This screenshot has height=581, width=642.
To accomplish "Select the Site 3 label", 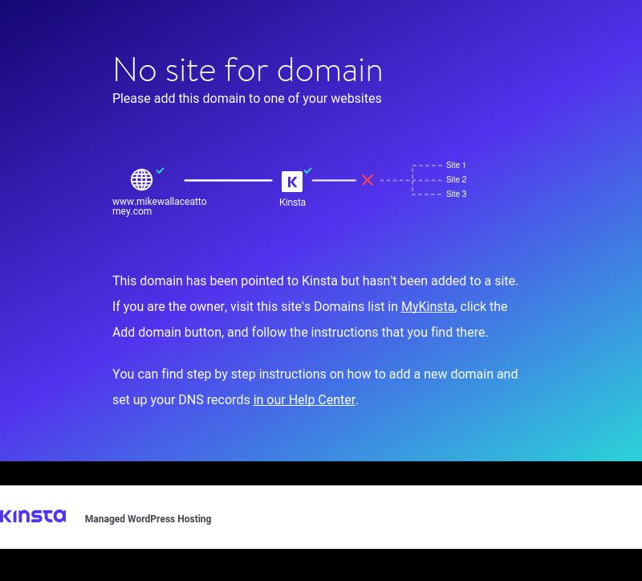I will click(x=456, y=194).
